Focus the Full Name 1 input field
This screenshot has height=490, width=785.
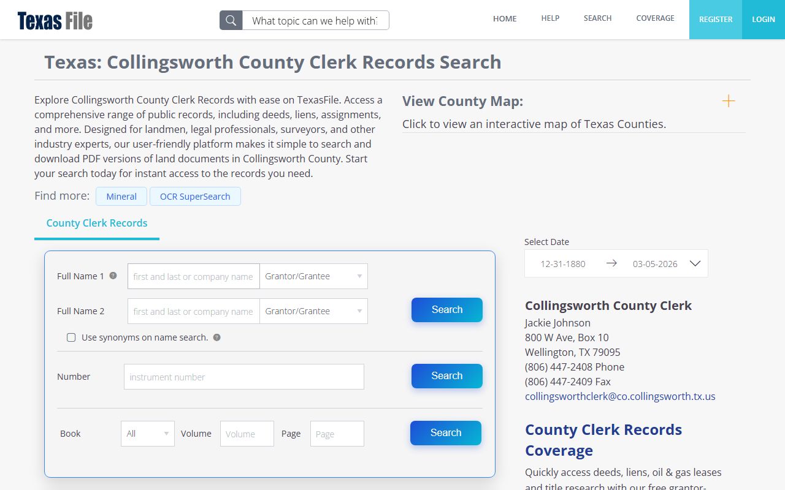194,276
